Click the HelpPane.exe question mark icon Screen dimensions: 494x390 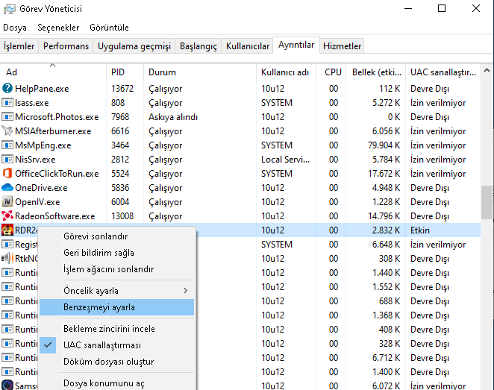[7, 89]
